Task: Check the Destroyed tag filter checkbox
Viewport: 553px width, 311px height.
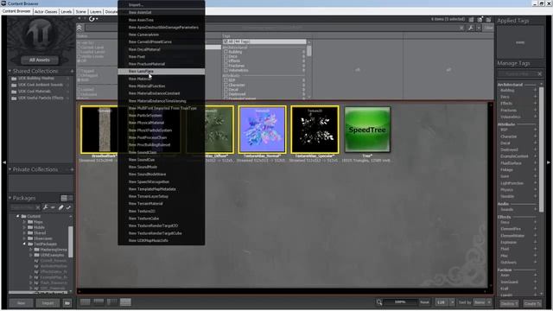Action: point(226,94)
